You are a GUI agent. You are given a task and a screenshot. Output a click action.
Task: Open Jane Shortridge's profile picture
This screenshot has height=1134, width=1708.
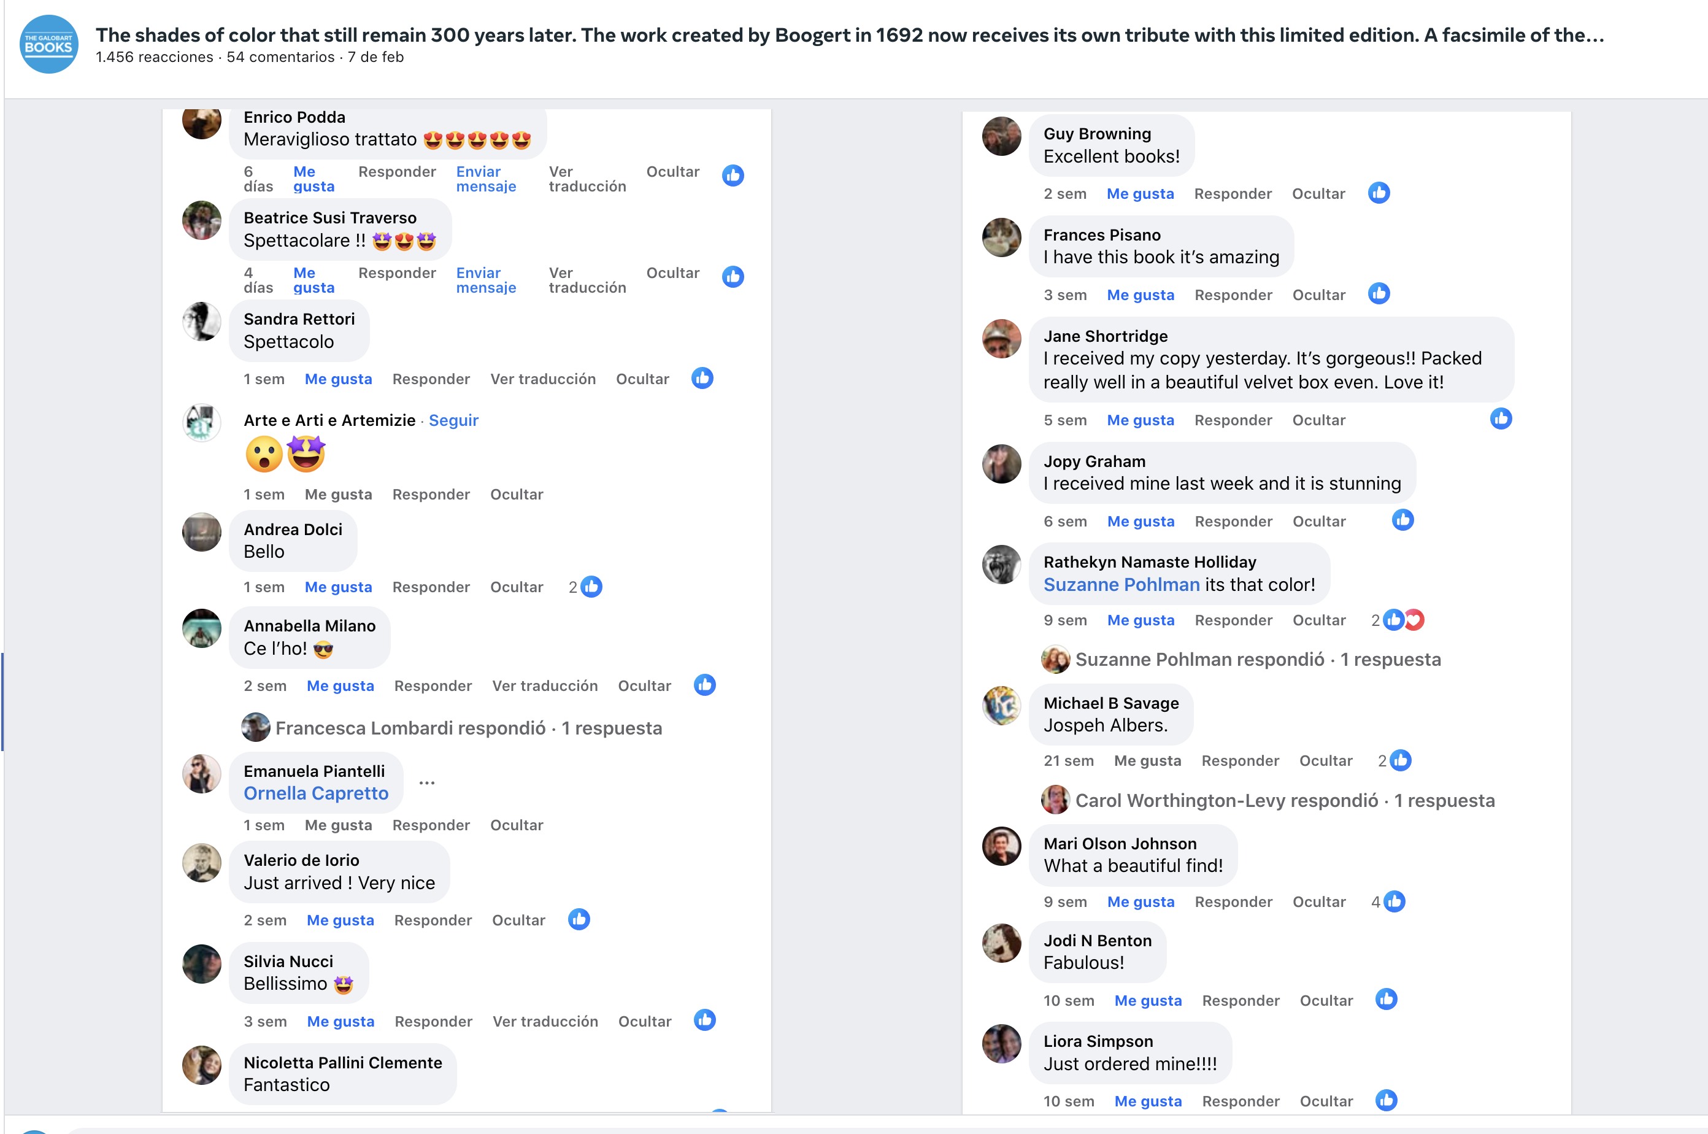pos(1001,339)
